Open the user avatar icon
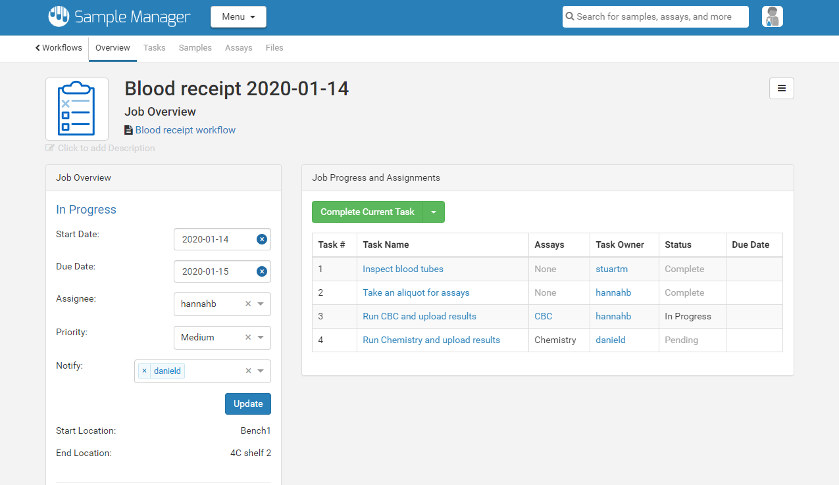The width and height of the screenshot is (839, 485). (772, 16)
